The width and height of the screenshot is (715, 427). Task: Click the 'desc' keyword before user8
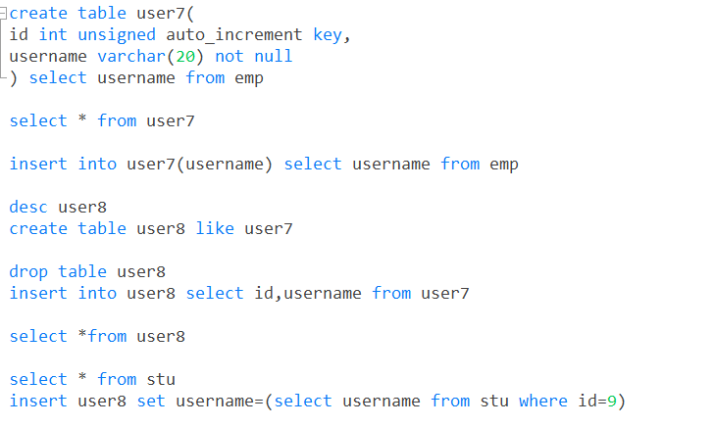point(28,207)
